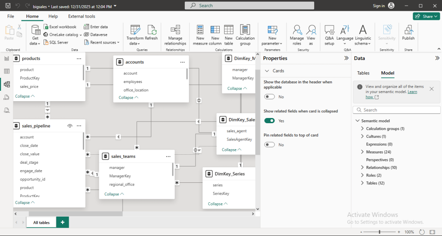Switch to Report view in left sidebar
The width and height of the screenshot is (442, 236).
click(7, 58)
